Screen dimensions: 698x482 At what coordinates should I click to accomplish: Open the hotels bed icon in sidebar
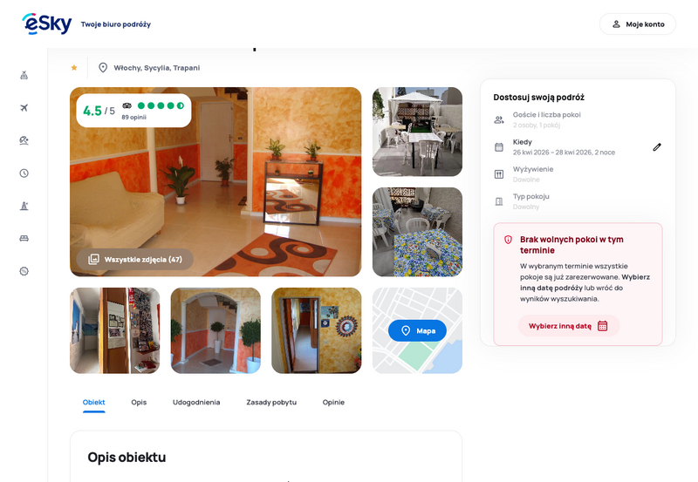[x=24, y=238]
